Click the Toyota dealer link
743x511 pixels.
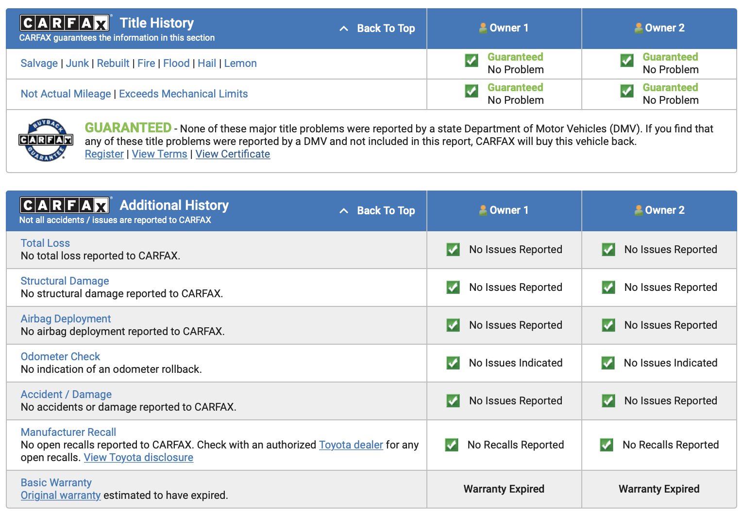(351, 445)
